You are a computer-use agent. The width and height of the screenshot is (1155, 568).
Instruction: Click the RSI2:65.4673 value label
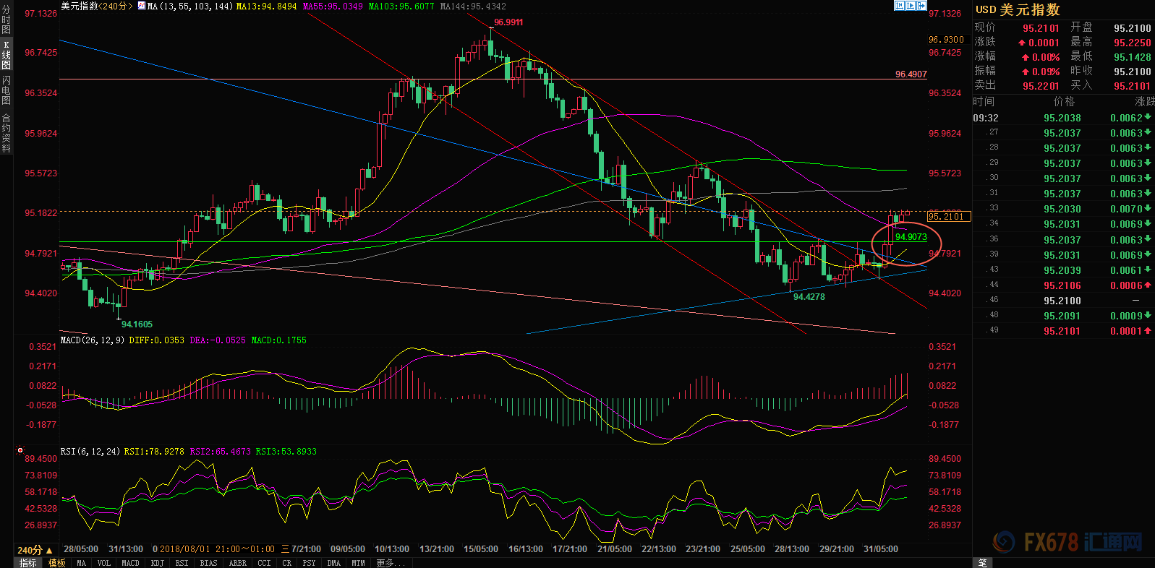point(220,451)
